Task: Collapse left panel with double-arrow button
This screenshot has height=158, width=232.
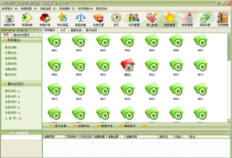Action: (x=40, y=30)
